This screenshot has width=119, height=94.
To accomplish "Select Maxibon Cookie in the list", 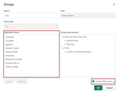I will [12, 48].
